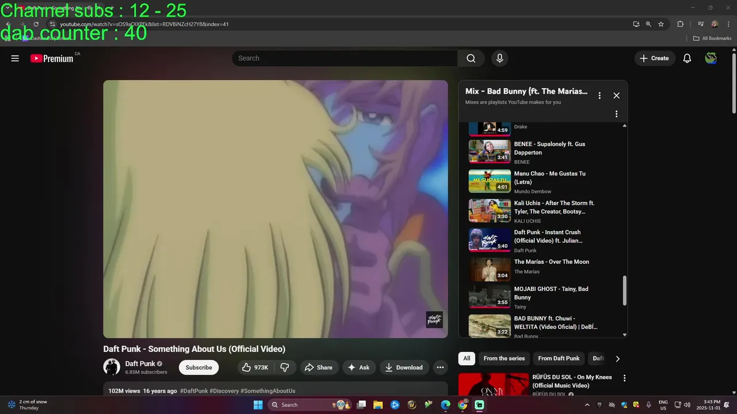Click Windows taskbar search box
The height and width of the screenshot is (414, 737).
[309, 405]
